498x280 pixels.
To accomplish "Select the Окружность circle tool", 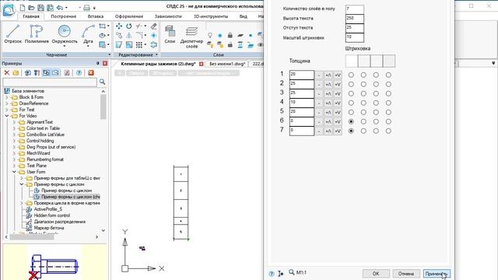I will 65,34.
